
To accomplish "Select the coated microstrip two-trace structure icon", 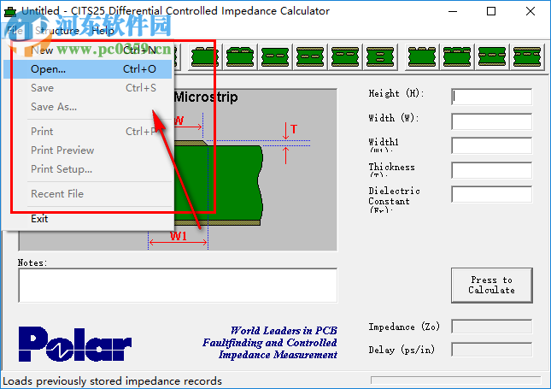I will [x=240, y=57].
